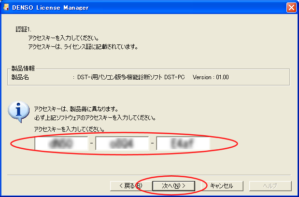Click the 製品名 label
The width and height of the screenshot is (299, 197).
click(20, 77)
